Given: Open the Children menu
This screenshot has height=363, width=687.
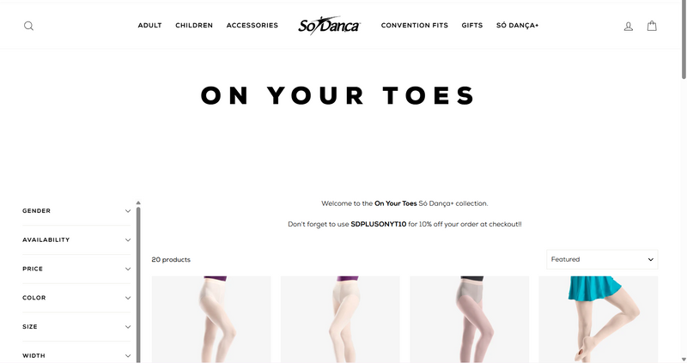Looking at the screenshot, I should 194,26.
